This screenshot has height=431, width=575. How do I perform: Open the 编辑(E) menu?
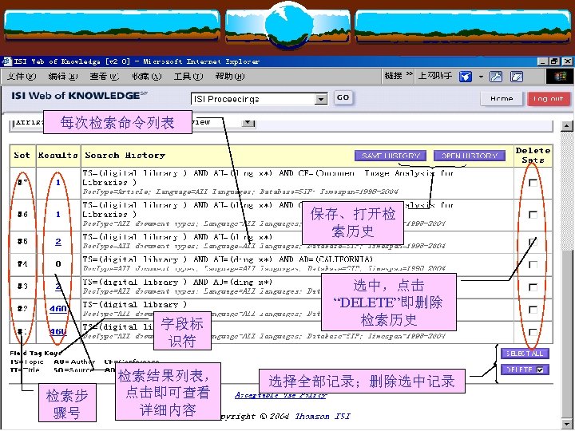pyautogui.click(x=63, y=77)
